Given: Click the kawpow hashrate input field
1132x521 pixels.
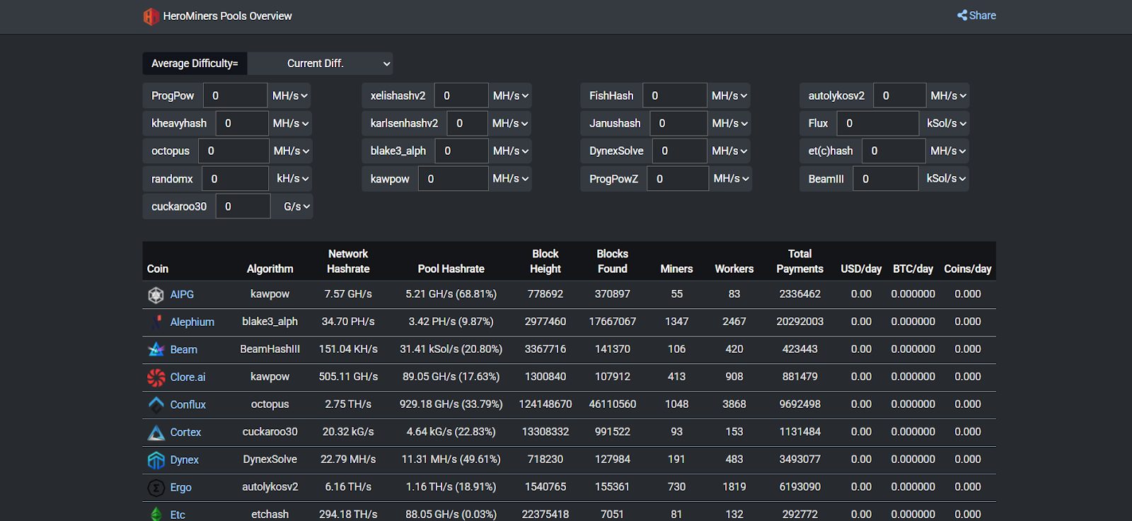Looking at the screenshot, I should pyautogui.click(x=453, y=179).
